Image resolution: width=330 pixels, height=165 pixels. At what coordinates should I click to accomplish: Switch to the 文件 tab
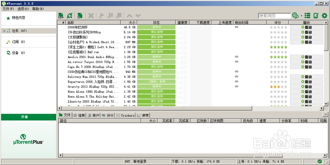[x=65, y=115]
